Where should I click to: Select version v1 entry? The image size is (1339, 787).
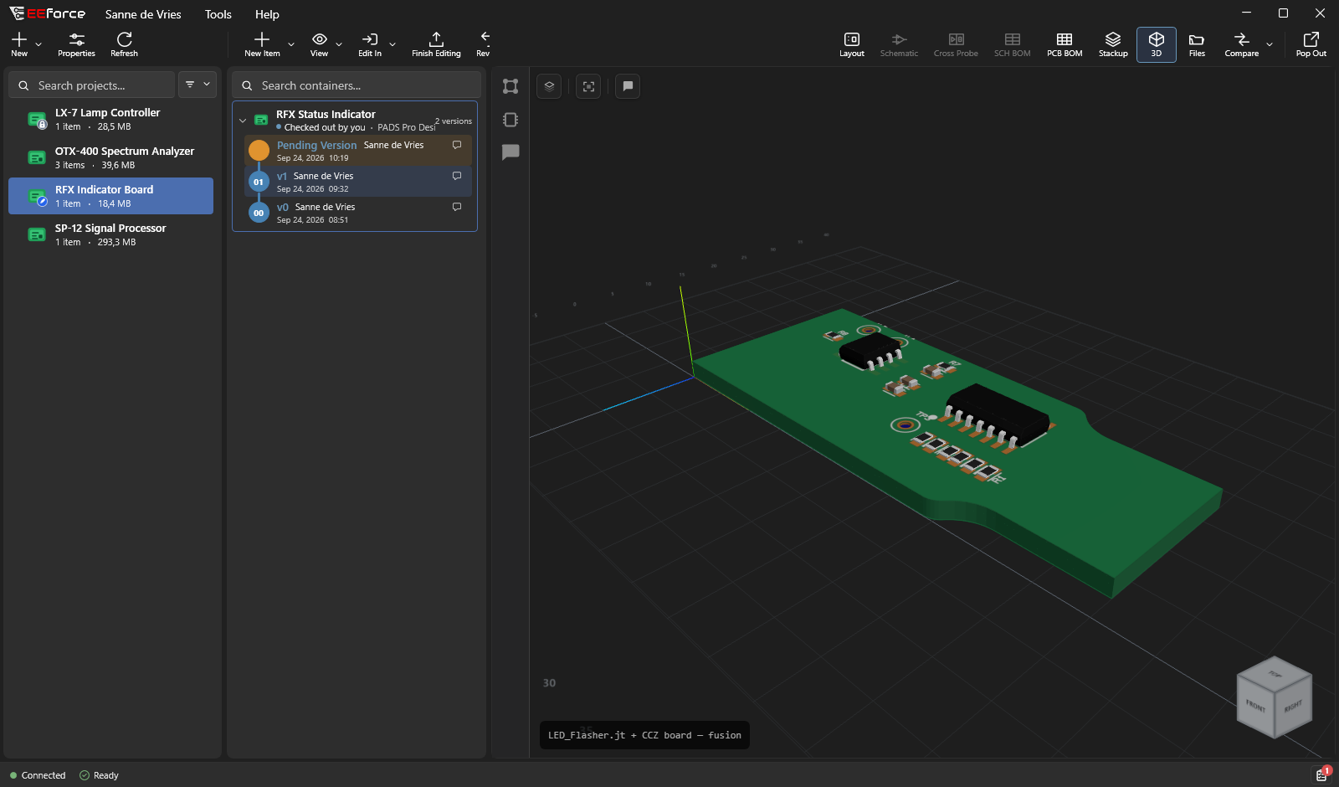tap(358, 182)
